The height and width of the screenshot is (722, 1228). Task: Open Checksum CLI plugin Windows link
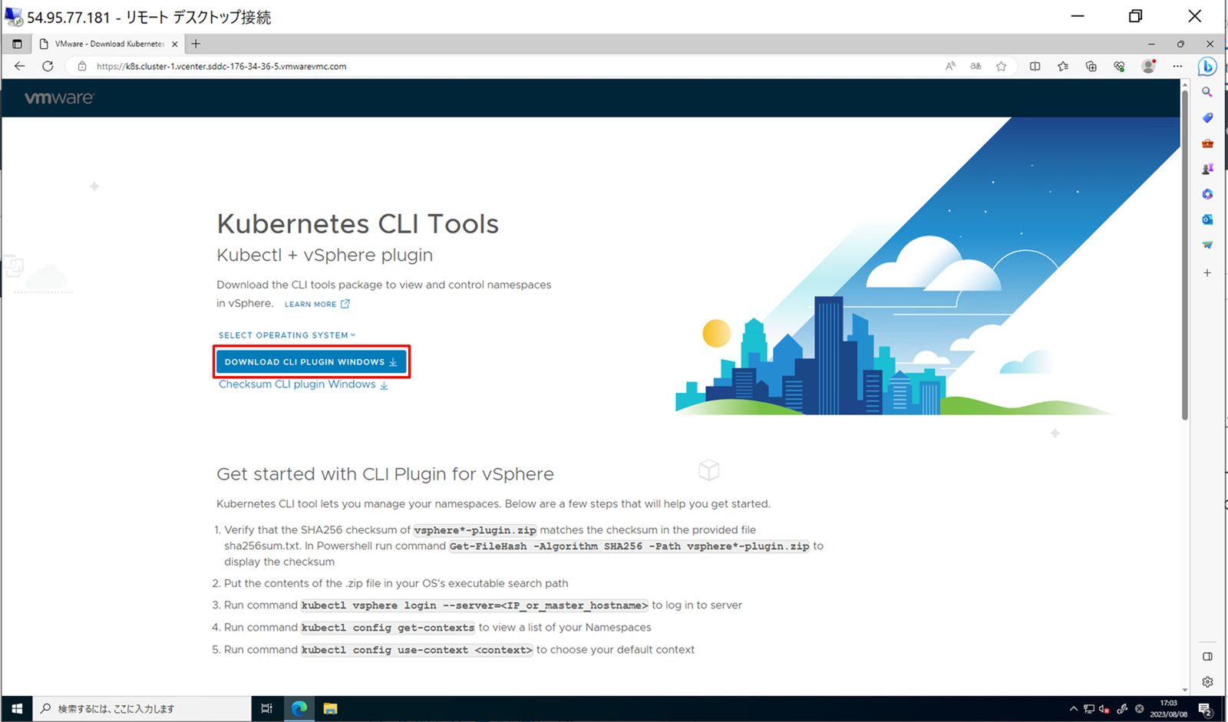click(303, 384)
